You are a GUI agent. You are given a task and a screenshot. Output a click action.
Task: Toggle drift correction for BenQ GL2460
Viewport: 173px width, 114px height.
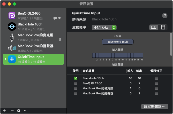[x=157, y=83]
